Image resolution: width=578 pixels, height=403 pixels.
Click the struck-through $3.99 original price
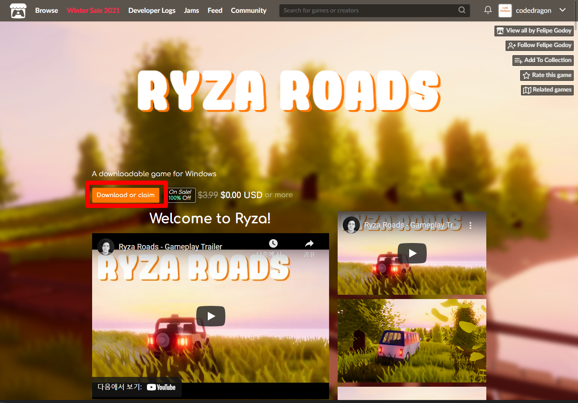pos(208,195)
